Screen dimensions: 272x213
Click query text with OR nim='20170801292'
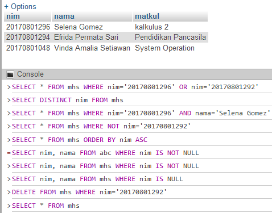pos(135,87)
